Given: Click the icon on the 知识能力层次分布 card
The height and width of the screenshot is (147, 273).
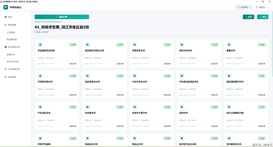Looking at the screenshot, I should 182,138.
